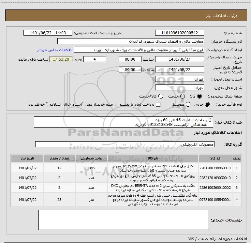Select the کالا radio button
The width and height of the screenshot is (251, 243).
tap(199, 96)
